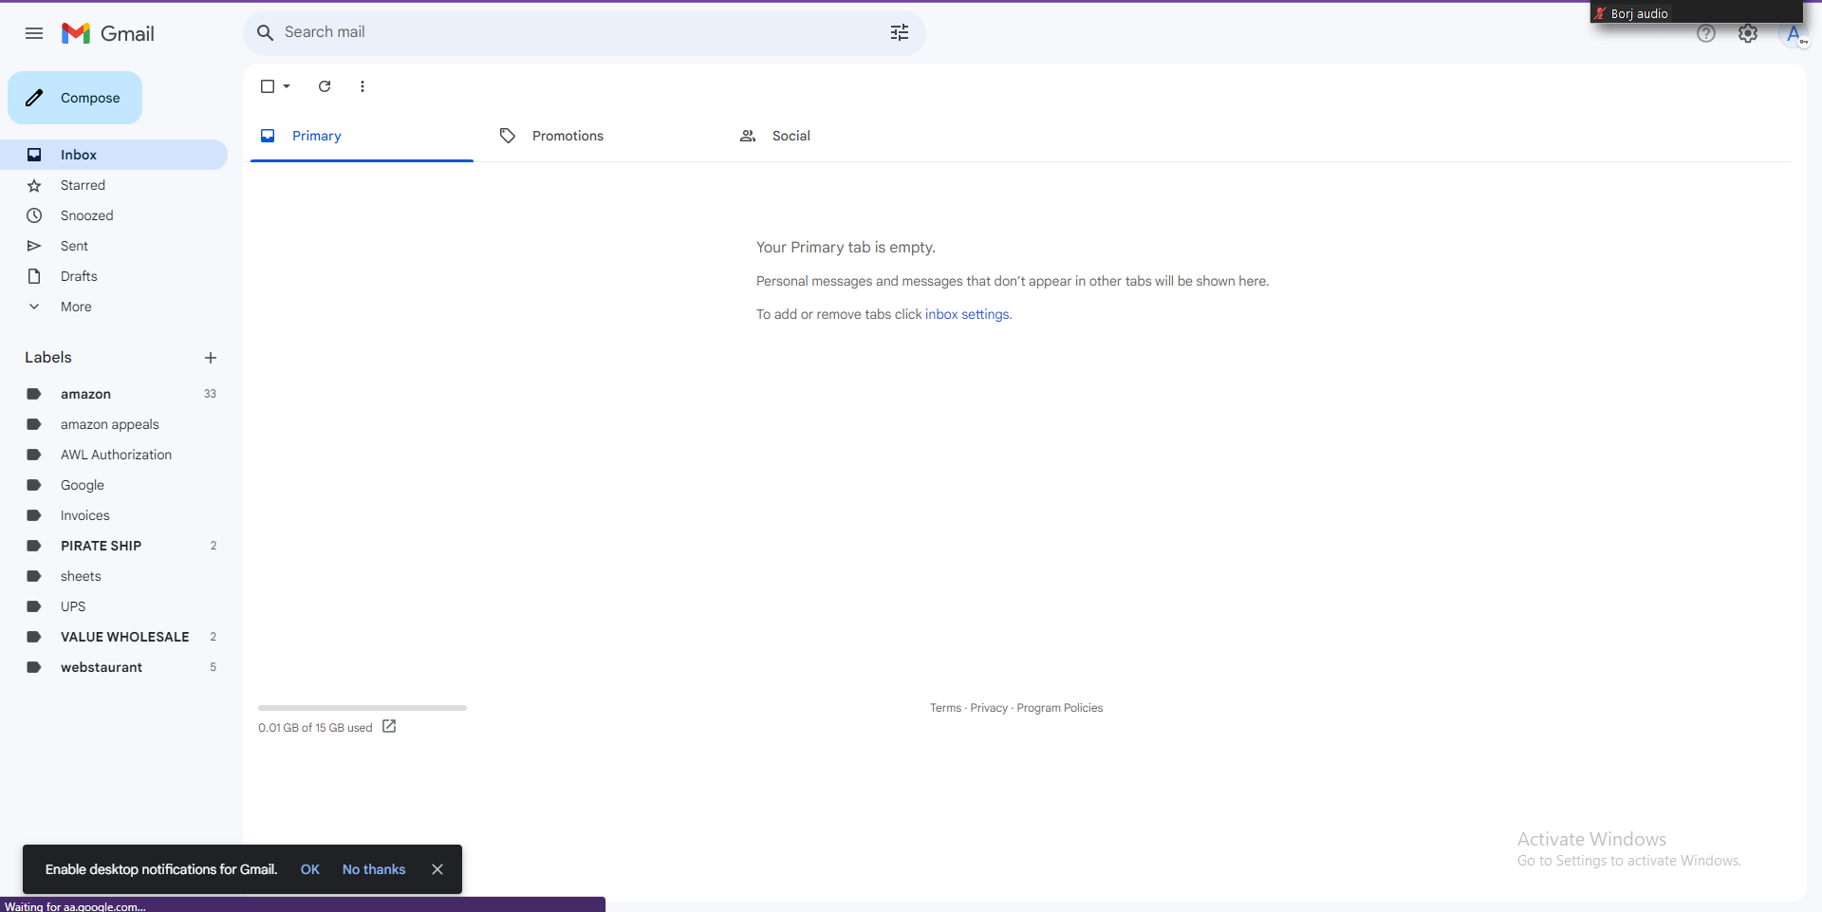Decline notifications with No thanks
1822x912 pixels.
(374, 869)
